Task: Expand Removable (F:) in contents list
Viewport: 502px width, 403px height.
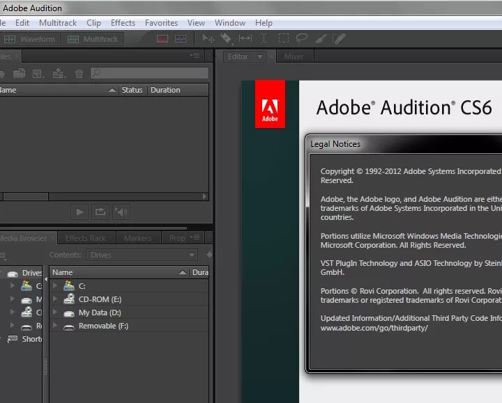Action: (x=55, y=326)
